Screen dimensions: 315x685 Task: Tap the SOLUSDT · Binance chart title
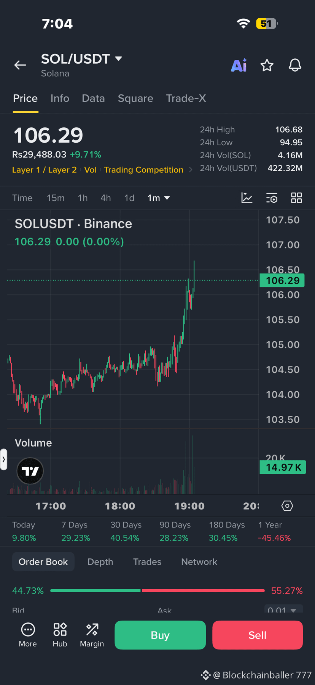[x=73, y=224]
